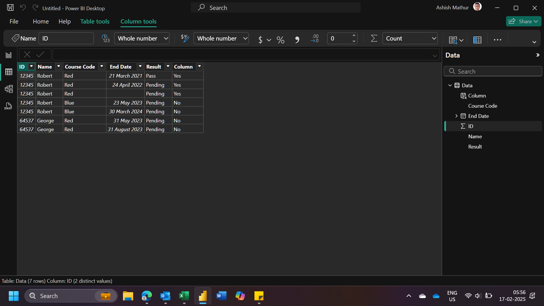The image size is (544, 306).
Task: Open the Help tab
Action: (x=65, y=22)
